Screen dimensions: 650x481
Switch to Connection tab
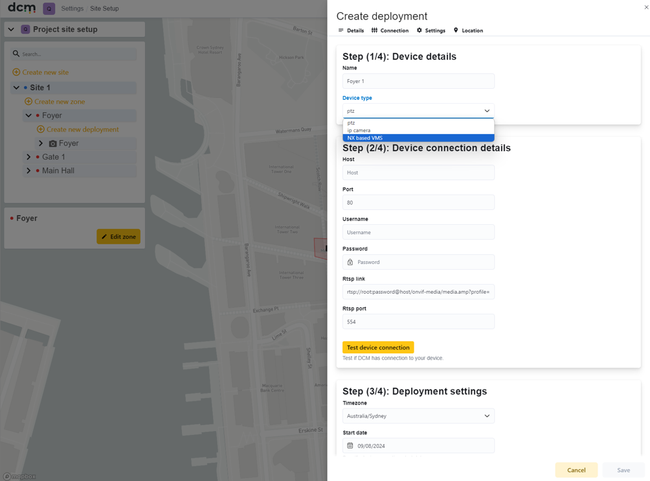coord(390,30)
